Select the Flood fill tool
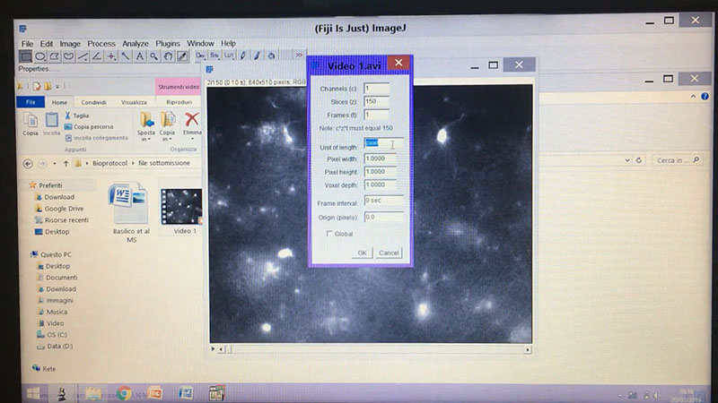The image size is (718, 403). pyautogui.click(x=272, y=56)
